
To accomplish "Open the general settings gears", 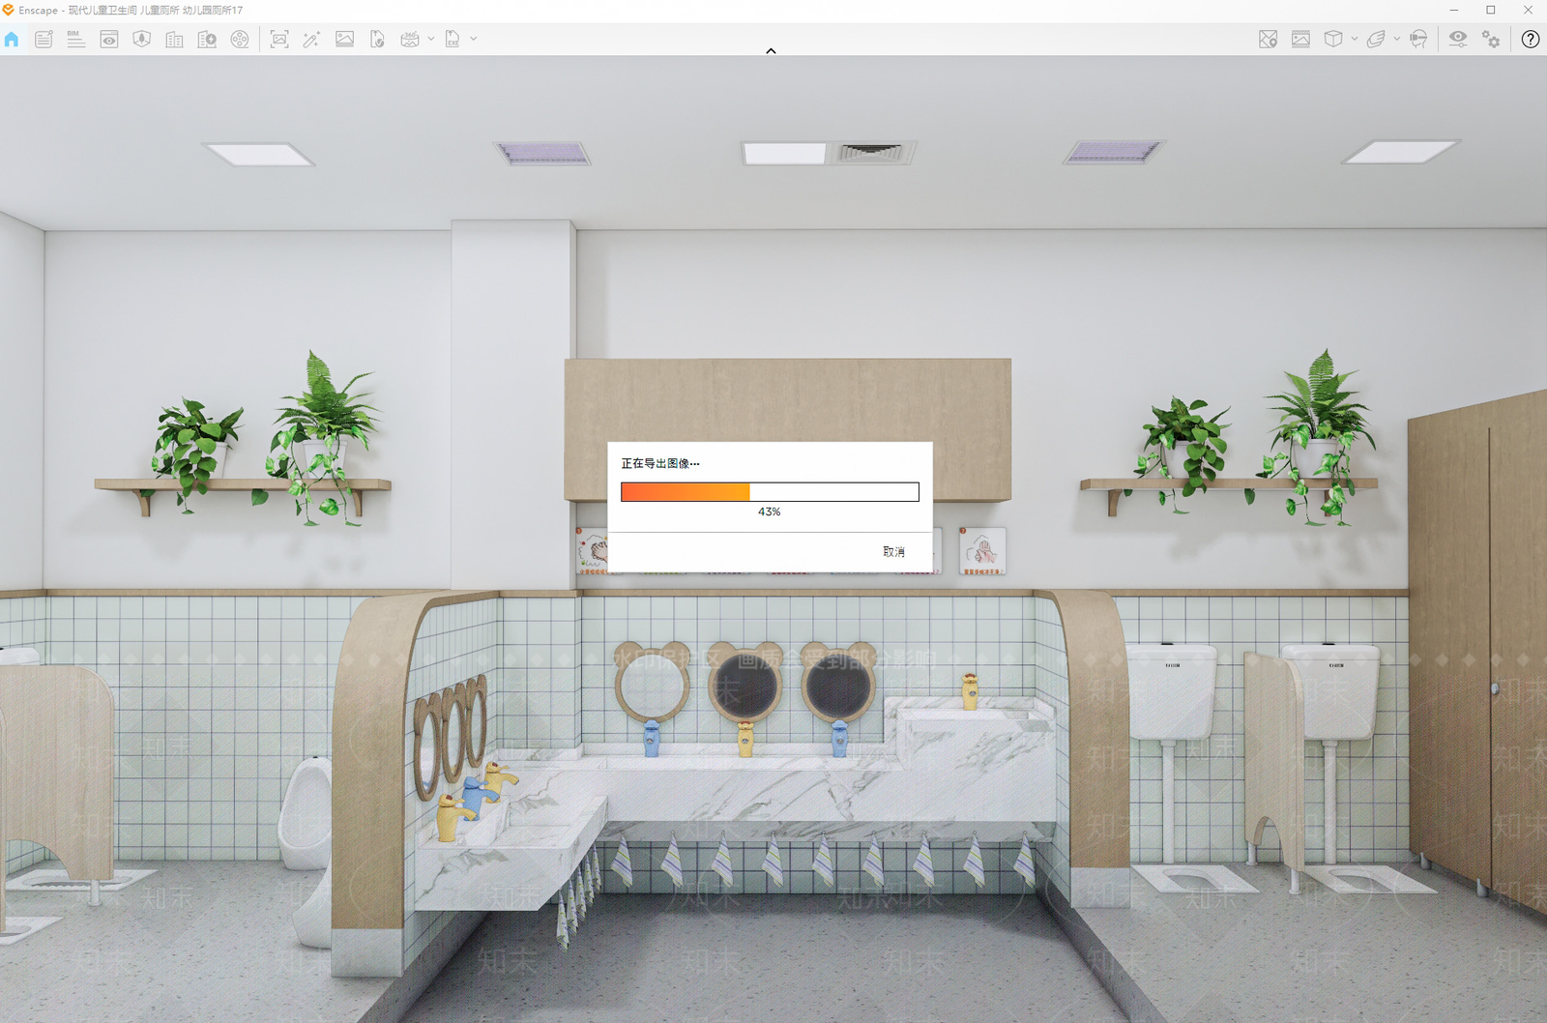I will click(x=1491, y=40).
